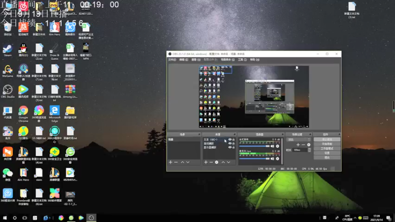Viewport: 395px width, 222px height.
Task: Pop out the Scenes dock panel
Action: click(x=199, y=134)
